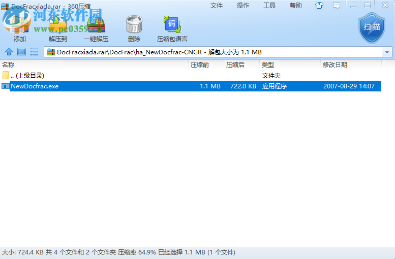Open the 文件 (File) menu
395x259 pixels.
coord(217,6)
